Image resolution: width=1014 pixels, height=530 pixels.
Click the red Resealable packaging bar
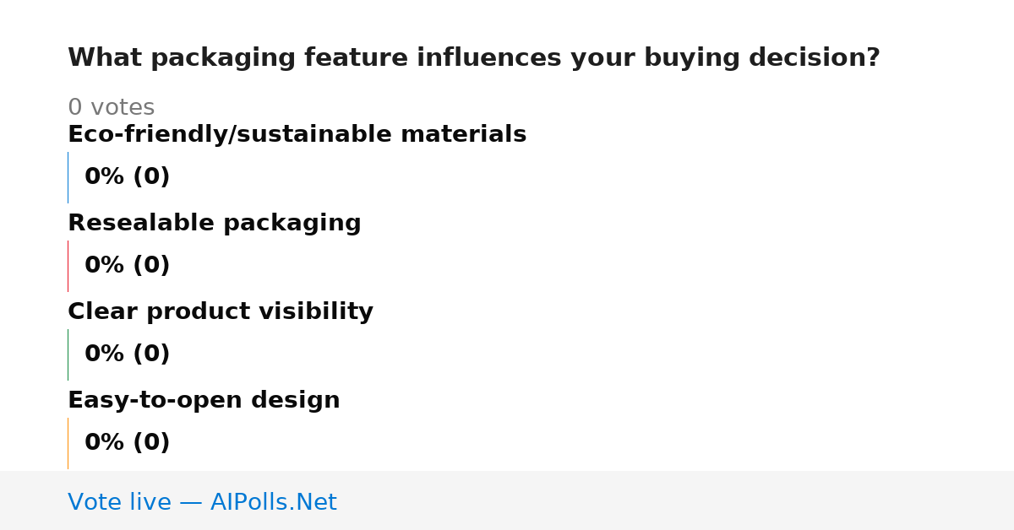(x=68, y=266)
